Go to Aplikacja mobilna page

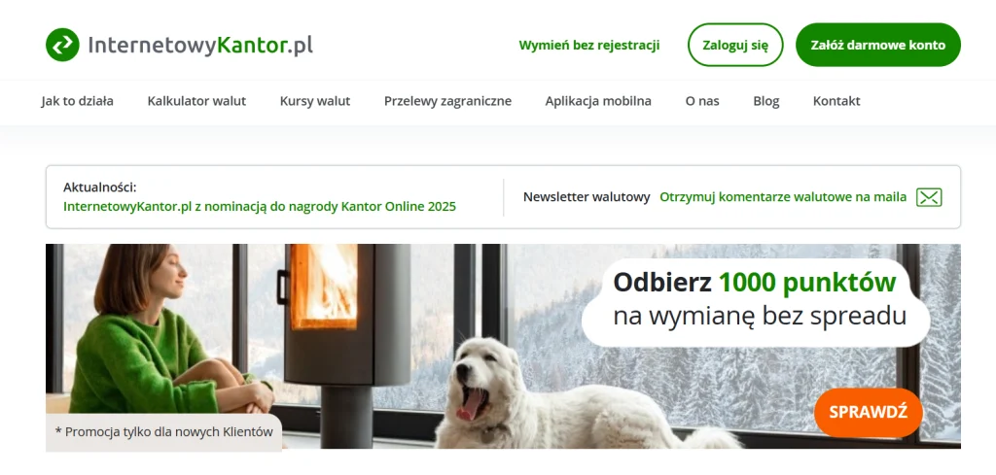(598, 101)
